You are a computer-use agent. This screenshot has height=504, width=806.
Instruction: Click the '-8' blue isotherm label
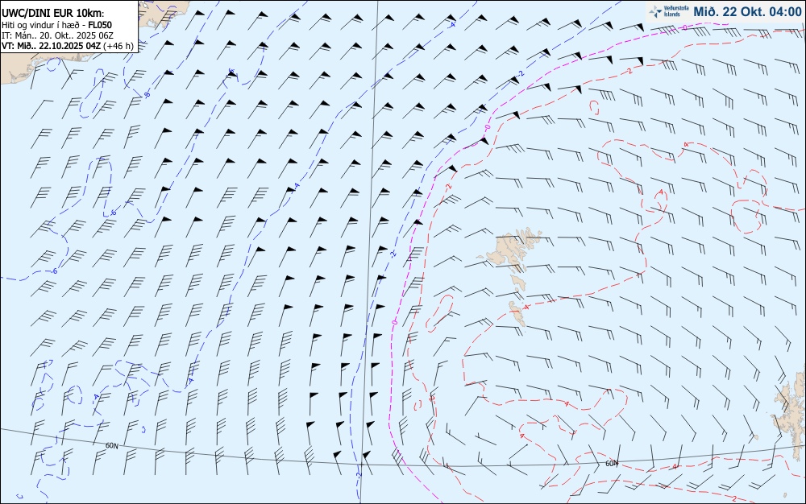(x=147, y=94)
